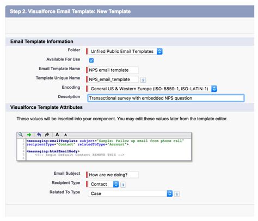Viewport: 258px width, 221px height.
Task: Click the large A increase font icon
Action: click(x=57, y=134)
